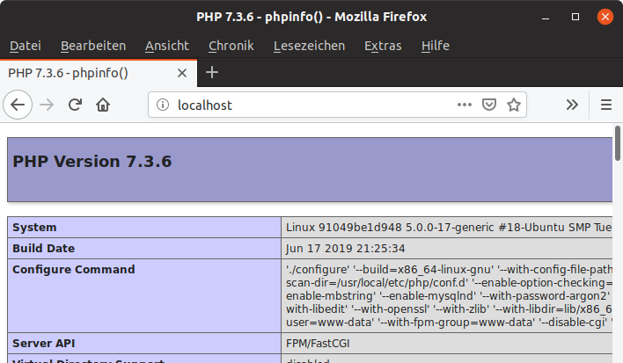Click the './configure' command text
Viewport: 623px width, 363px height.
click(318, 269)
